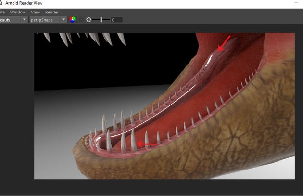Expand the perspShape camera dropdown
The image size is (303, 196).
coord(63,20)
